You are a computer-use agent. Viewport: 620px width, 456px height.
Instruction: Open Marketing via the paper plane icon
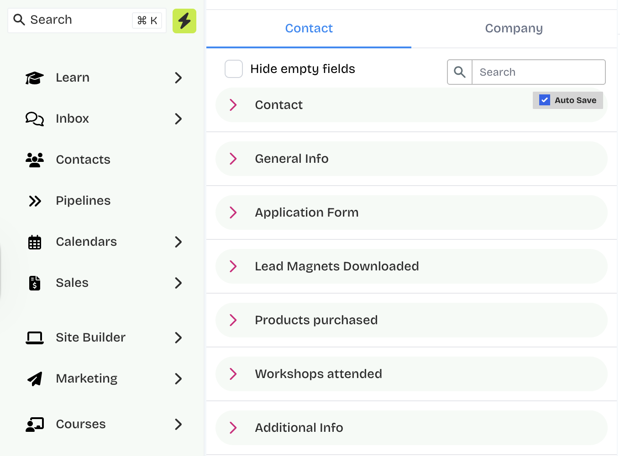coord(35,379)
